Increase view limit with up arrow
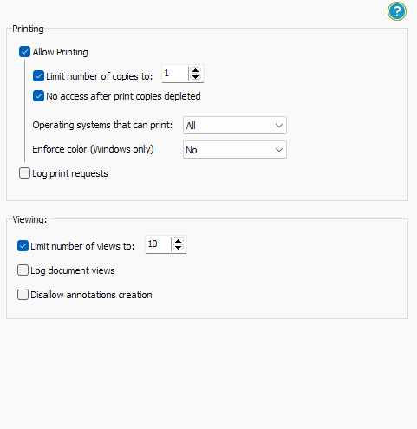Viewport: 417px width, 429px height. click(x=179, y=241)
